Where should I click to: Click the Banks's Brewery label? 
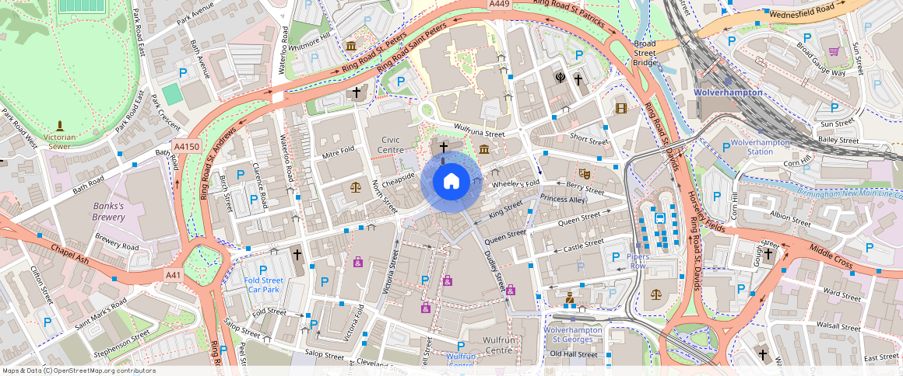click(109, 211)
